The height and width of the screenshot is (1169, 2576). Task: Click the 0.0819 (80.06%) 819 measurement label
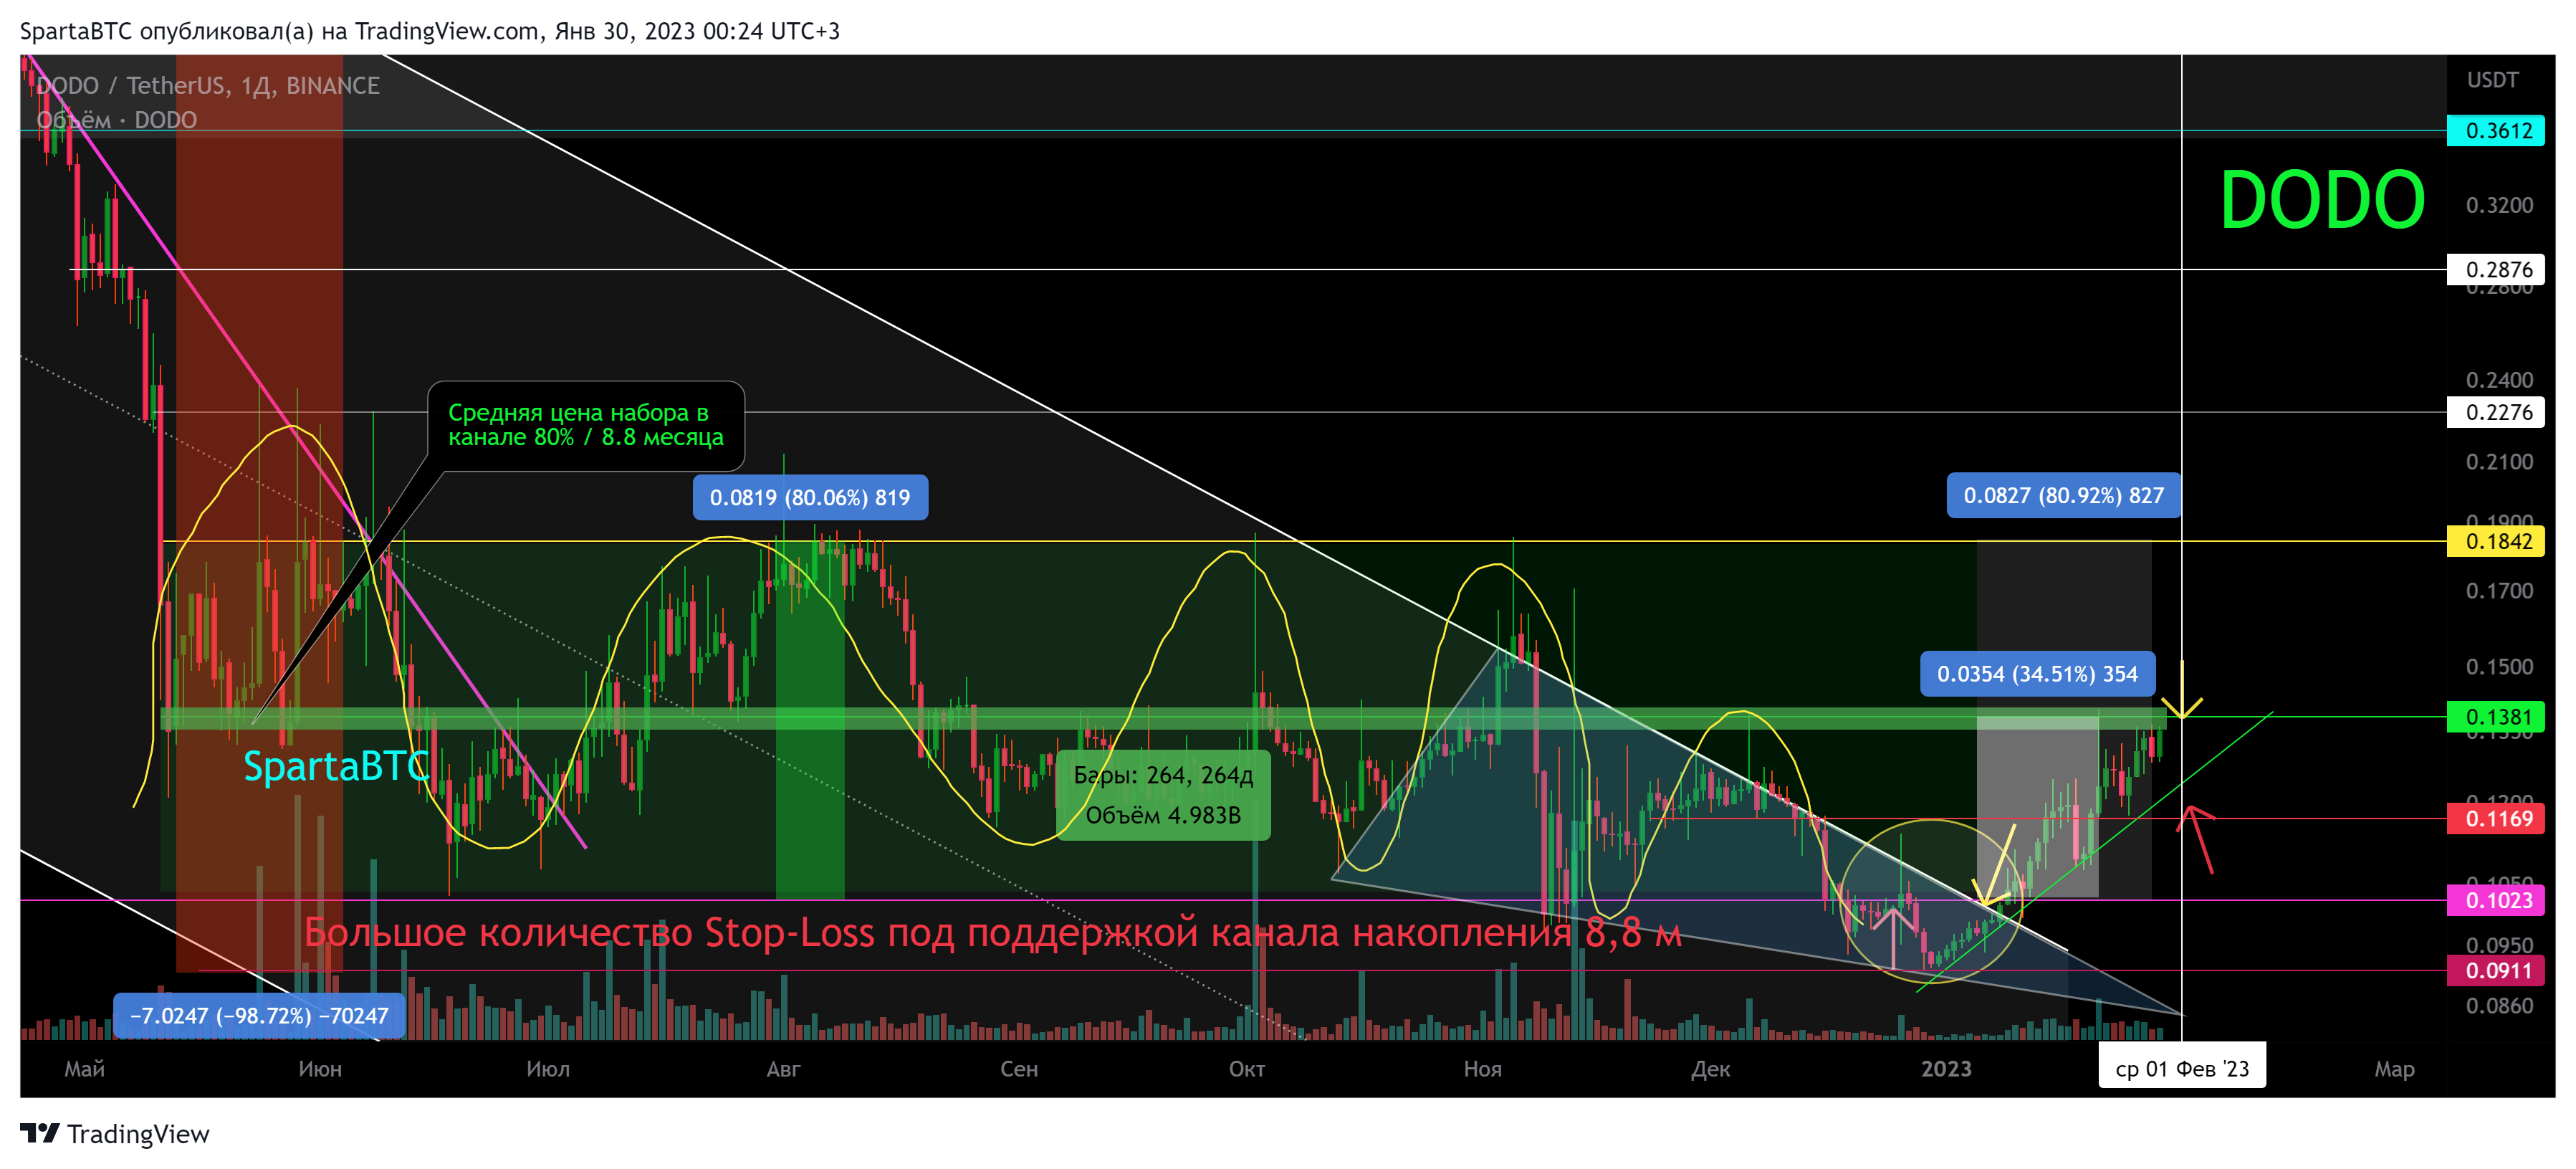coord(810,498)
